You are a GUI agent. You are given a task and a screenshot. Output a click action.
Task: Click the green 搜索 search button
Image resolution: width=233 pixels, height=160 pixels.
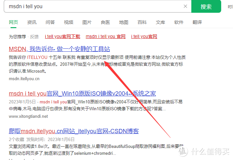pos(206,6)
